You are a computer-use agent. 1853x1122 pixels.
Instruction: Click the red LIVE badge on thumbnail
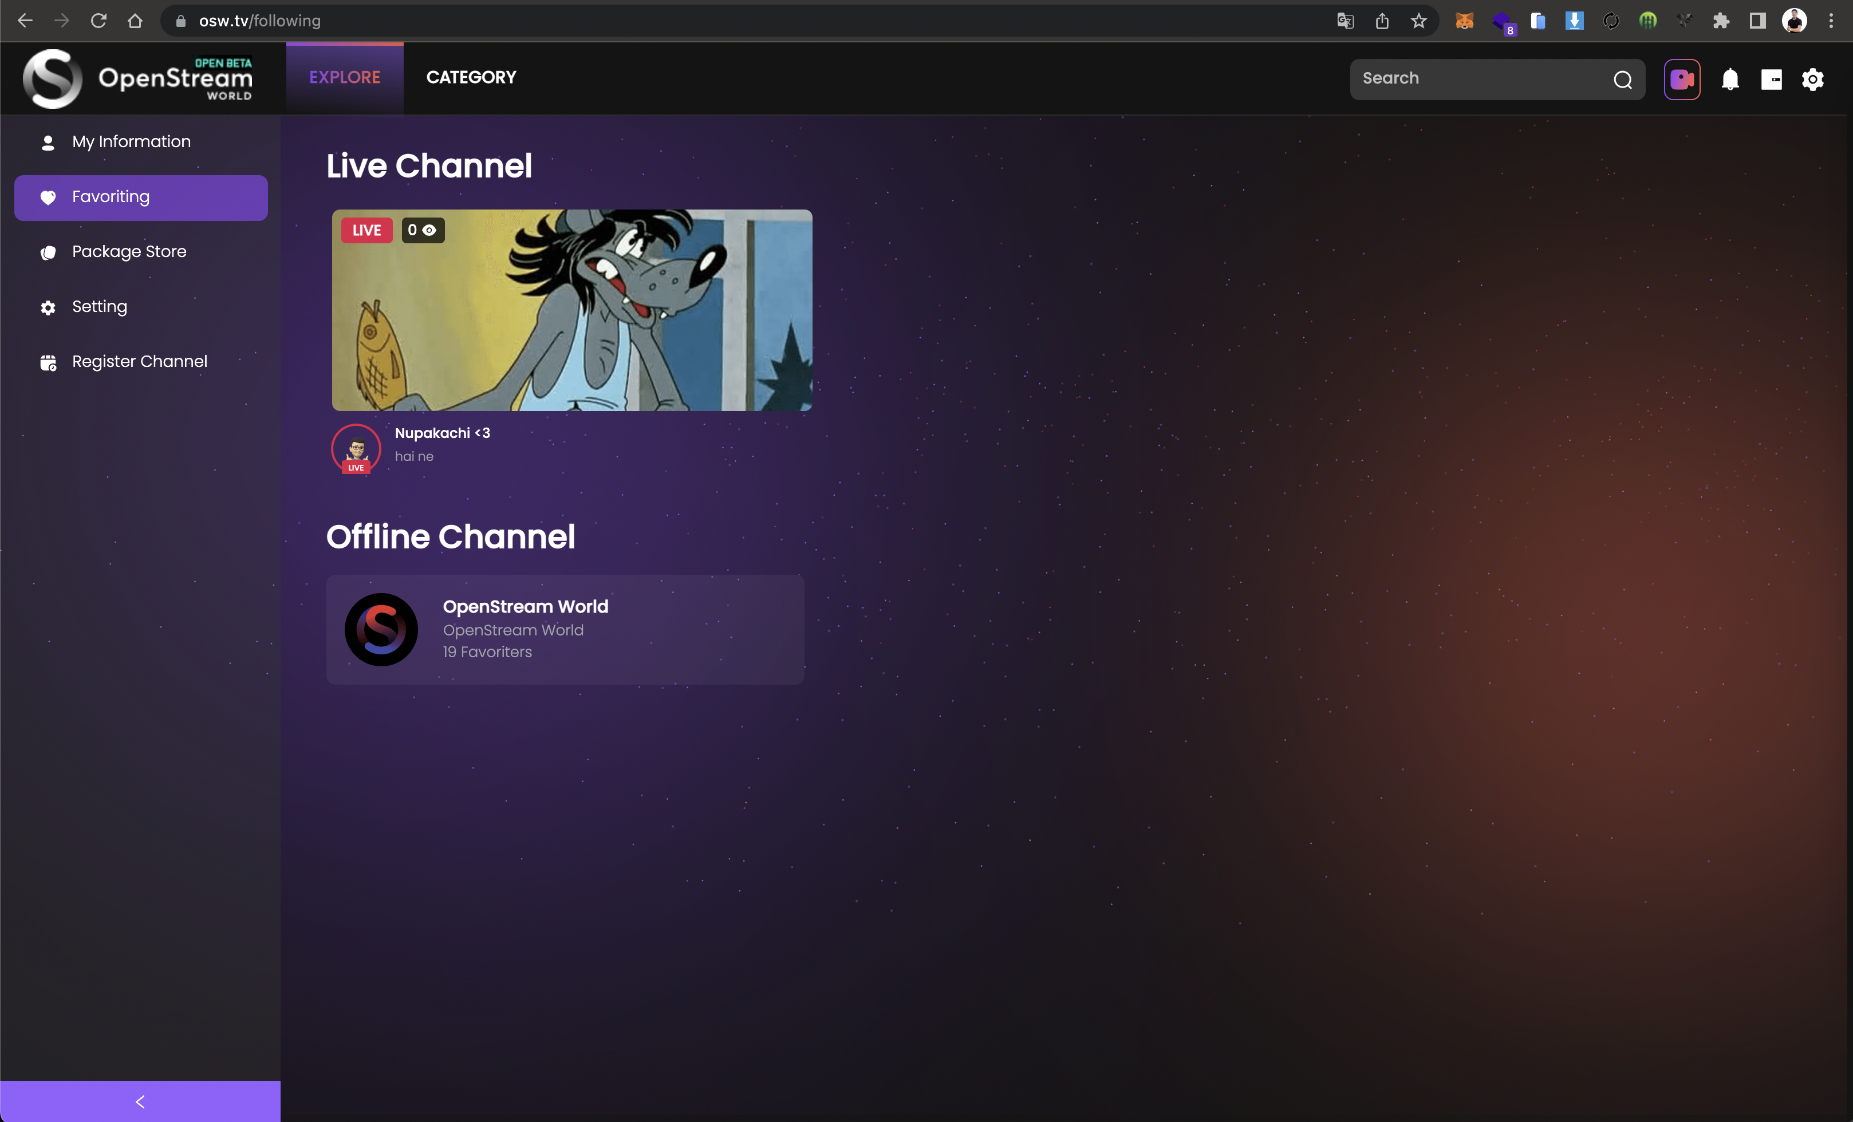point(366,230)
